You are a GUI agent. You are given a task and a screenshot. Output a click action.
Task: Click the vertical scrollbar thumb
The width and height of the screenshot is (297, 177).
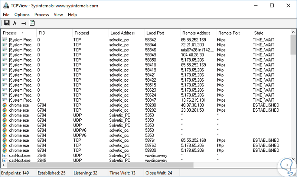tap(293, 45)
